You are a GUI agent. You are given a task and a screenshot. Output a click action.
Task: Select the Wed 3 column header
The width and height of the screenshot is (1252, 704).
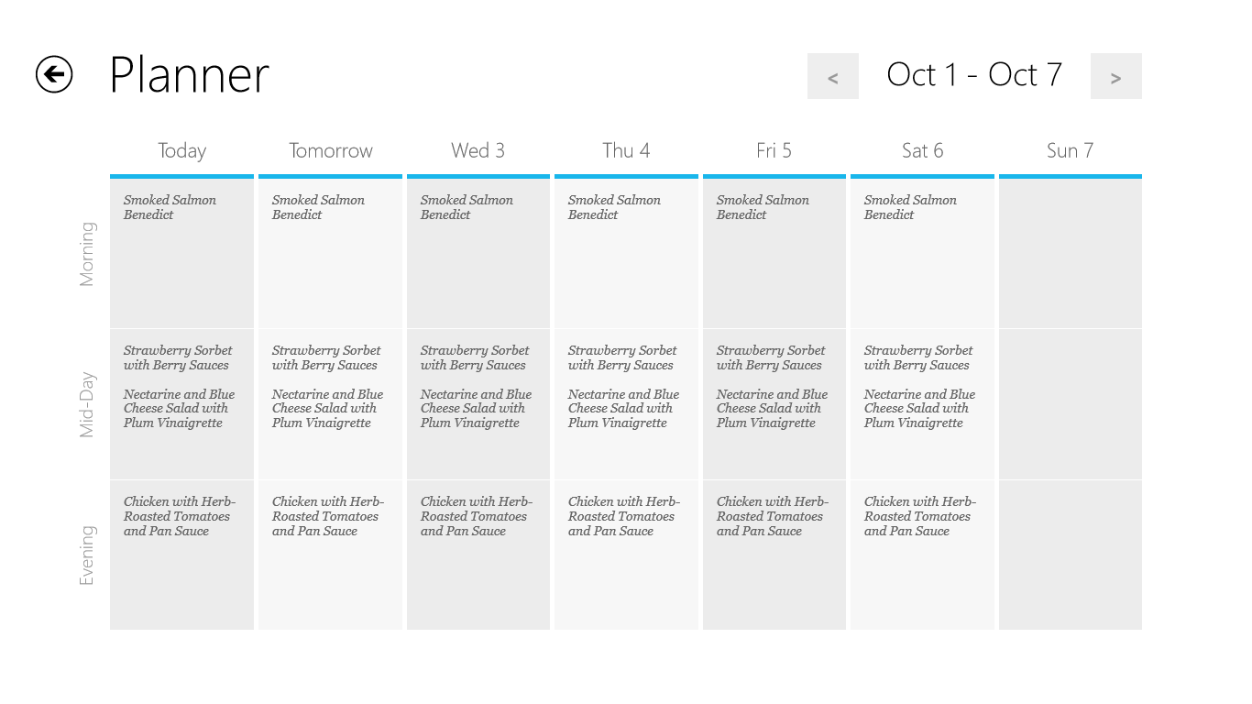coord(478,150)
